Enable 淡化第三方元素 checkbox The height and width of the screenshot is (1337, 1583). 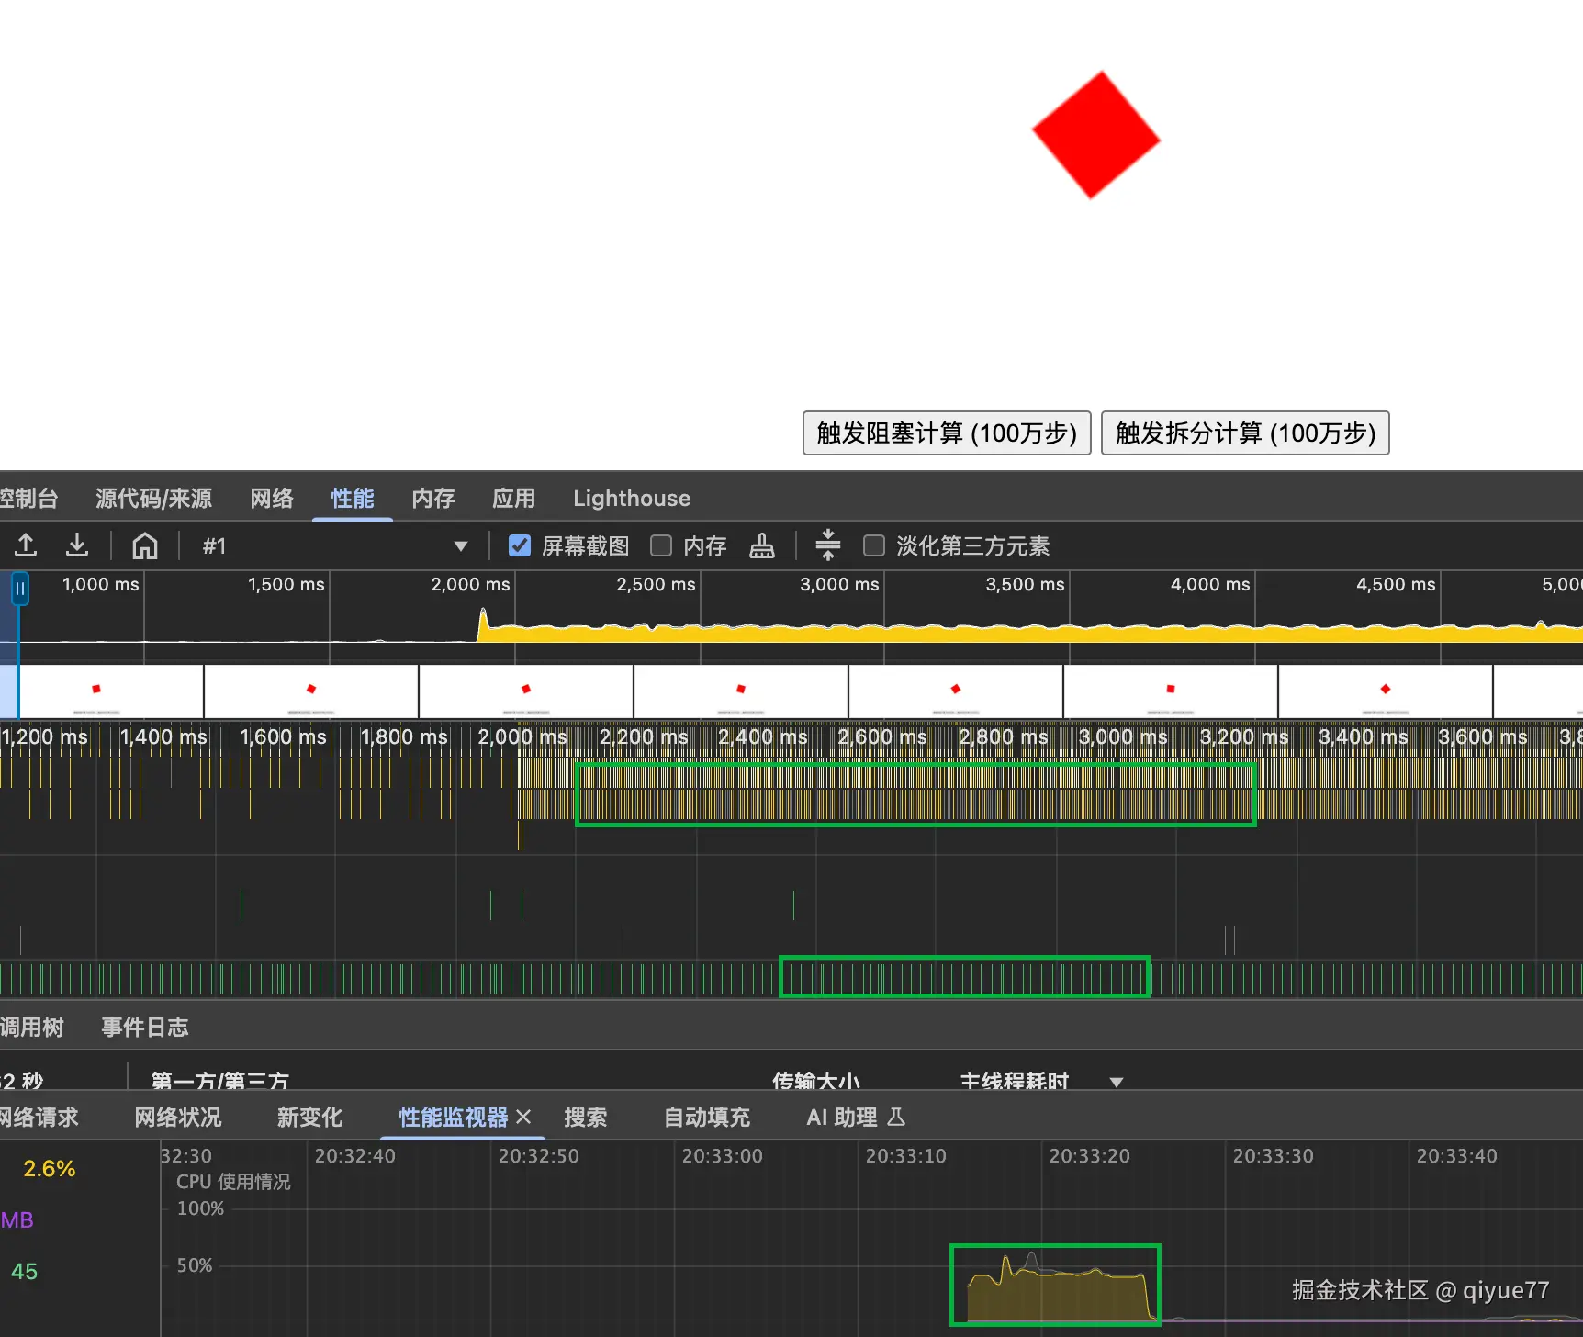[x=874, y=545]
